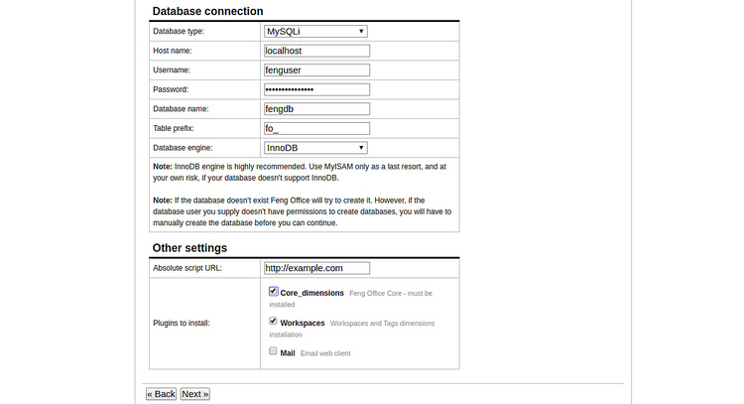Click the Host name input field
The height and width of the screenshot is (404, 744).
pyautogui.click(x=316, y=51)
